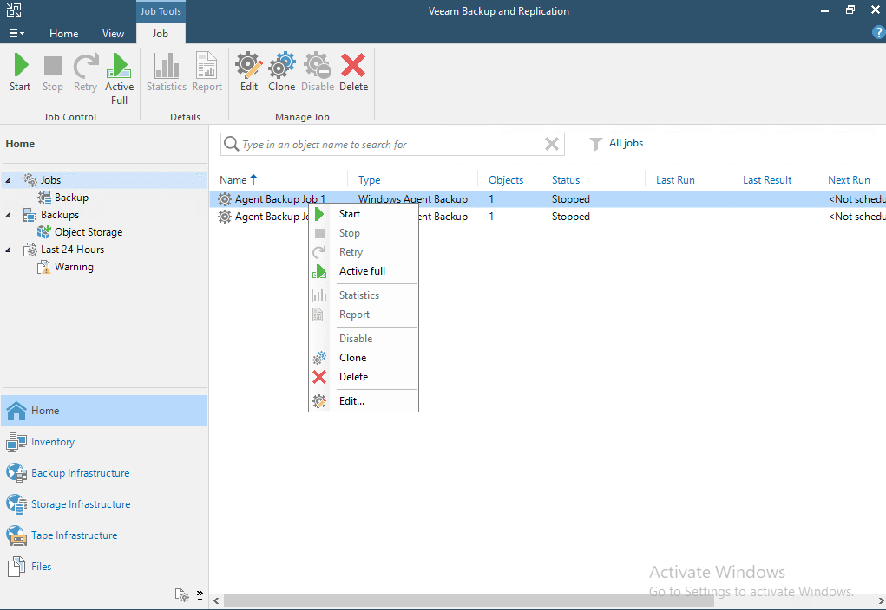Click the scroll left arrow

tap(216, 601)
